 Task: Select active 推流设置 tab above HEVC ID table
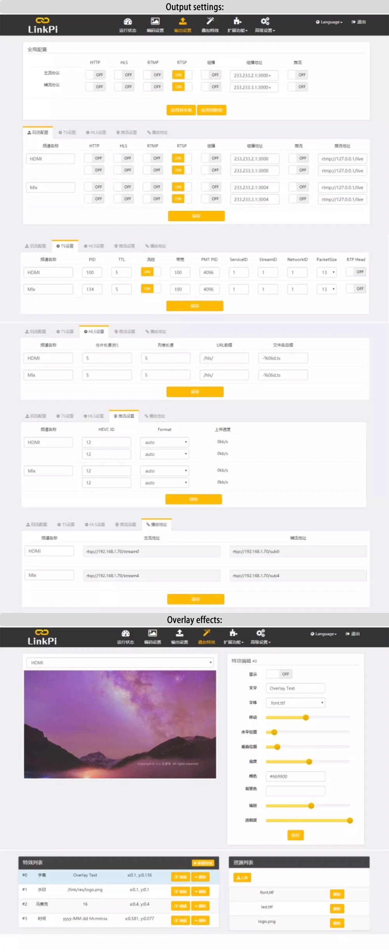point(124,416)
